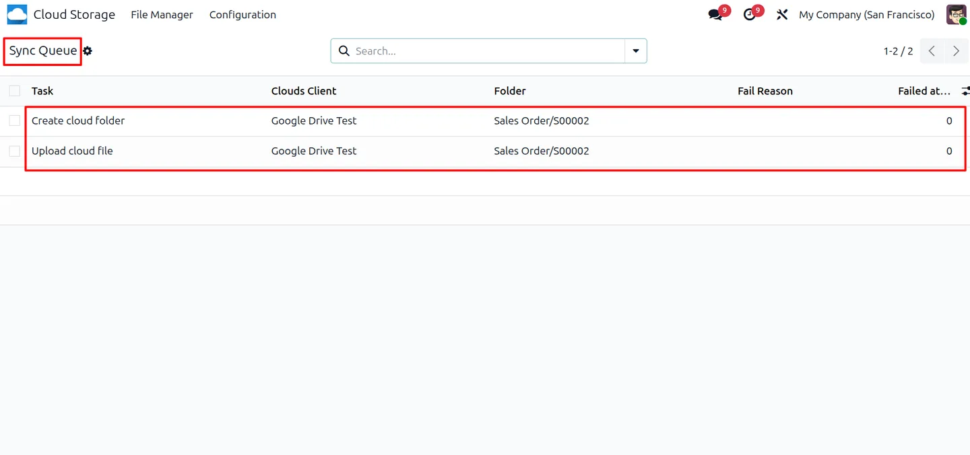Click the Sync Queue breadcrumb title
The width and height of the screenshot is (970, 455).
tap(43, 51)
